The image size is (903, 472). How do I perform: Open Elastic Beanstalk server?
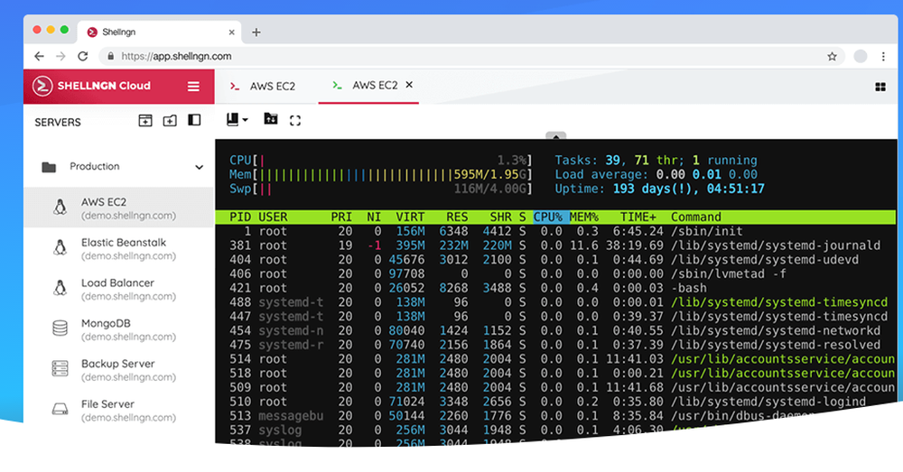pyautogui.click(x=118, y=248)
